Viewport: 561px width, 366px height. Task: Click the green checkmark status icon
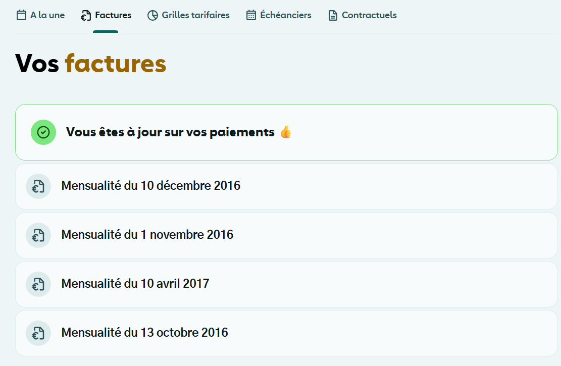click(43, 132)
